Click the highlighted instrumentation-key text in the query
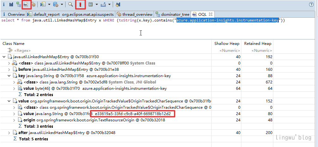This screenshot has height=147, width=318. (x=227, y=20)
